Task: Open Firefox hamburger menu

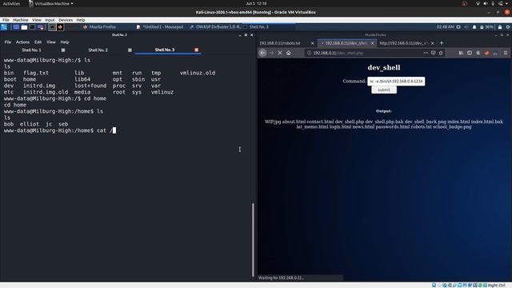Action: coord(506,53)
